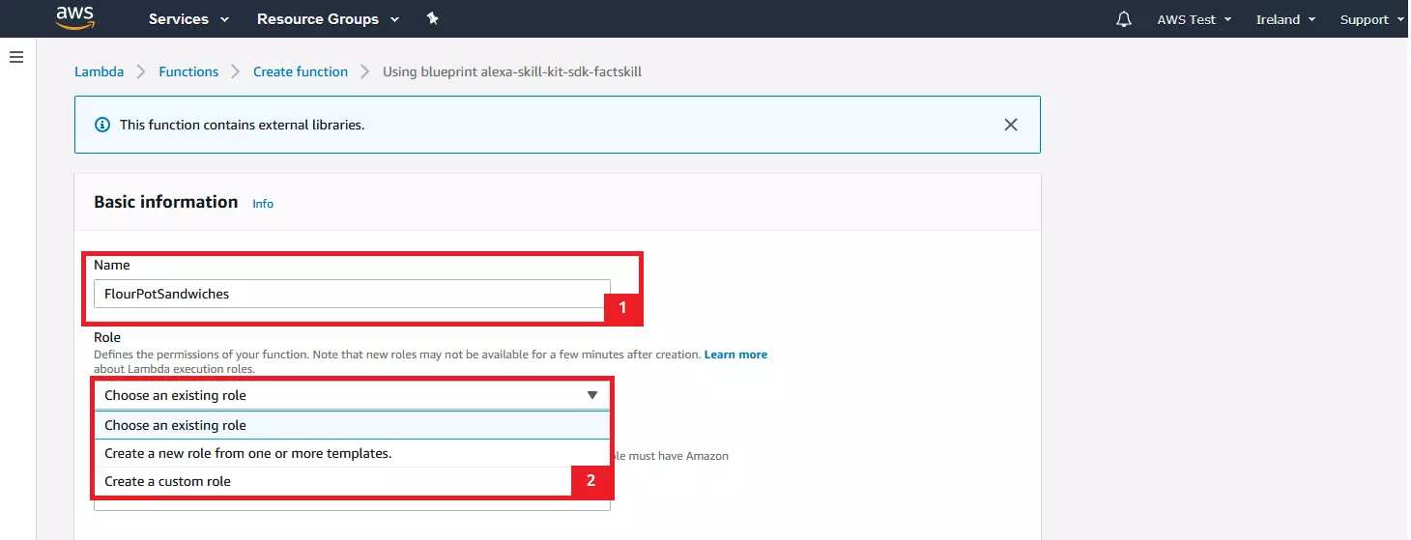The height and width of the screenshot is (540, 1411).
Task: Open the Info link beside Basic information
Action: (263, 204)
